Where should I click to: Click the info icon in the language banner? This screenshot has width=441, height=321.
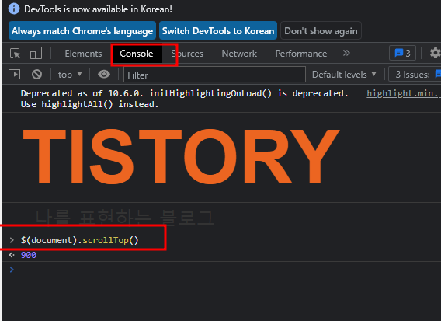14,9
